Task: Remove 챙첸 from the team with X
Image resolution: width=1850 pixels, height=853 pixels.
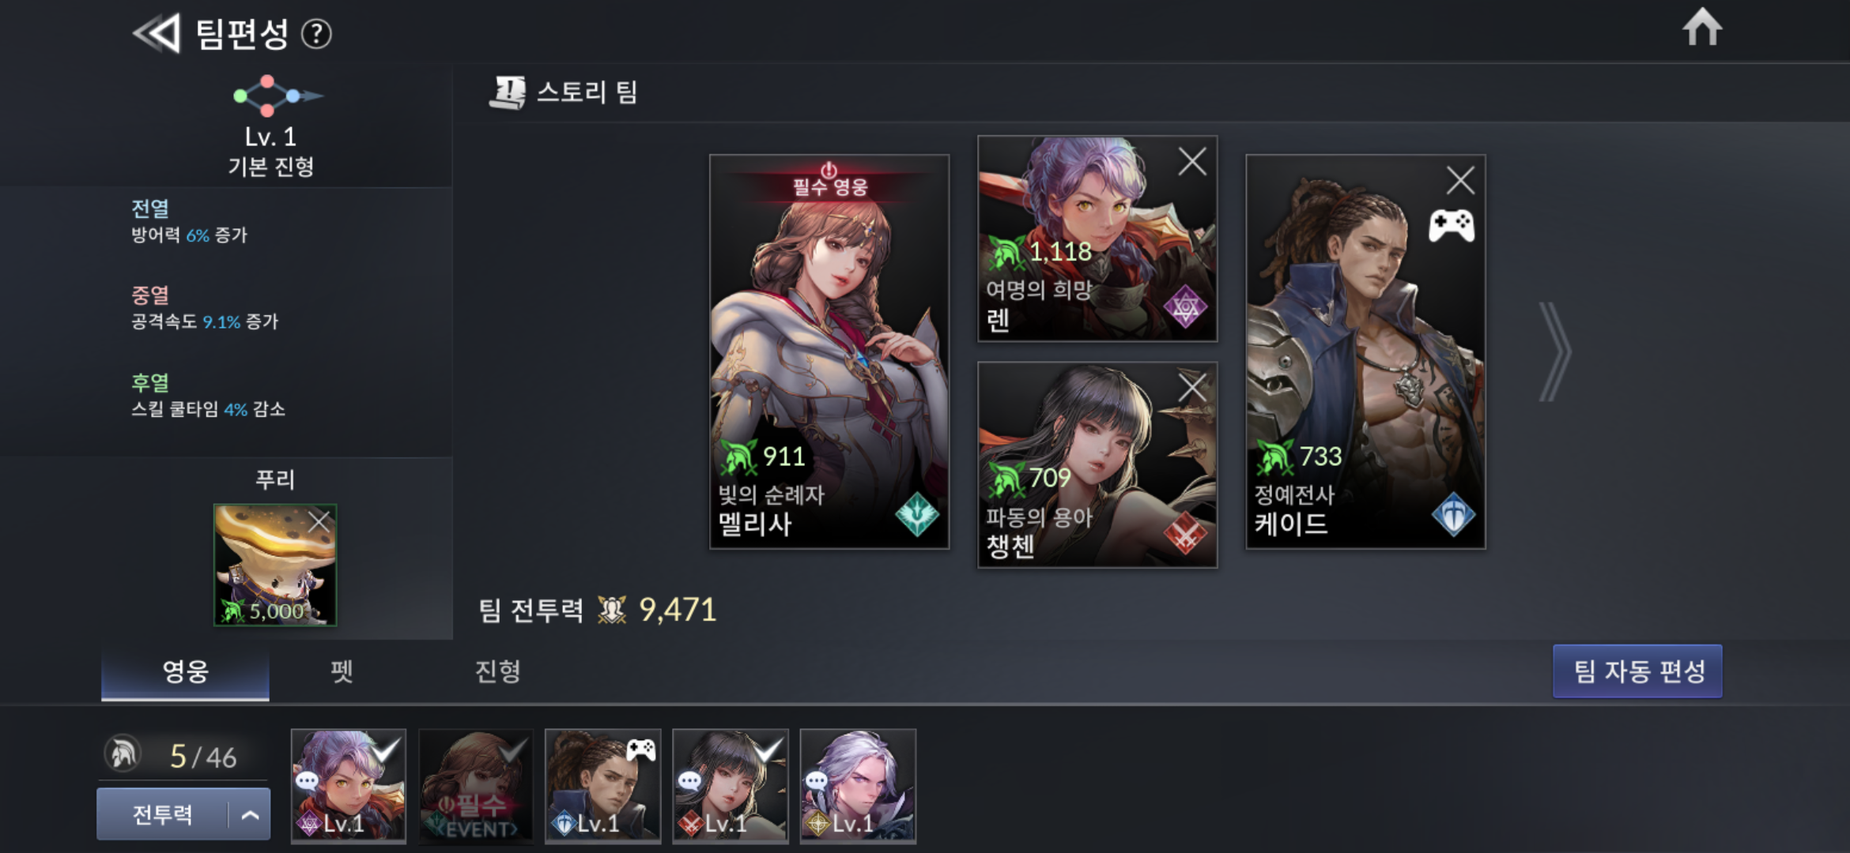Action: [1192, 388]
